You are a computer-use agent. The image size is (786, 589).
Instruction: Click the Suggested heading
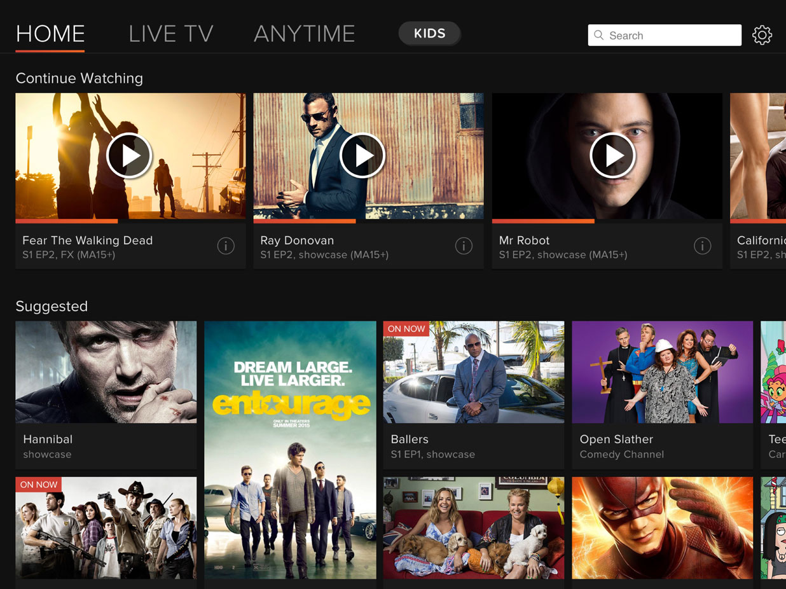(52, 307)
